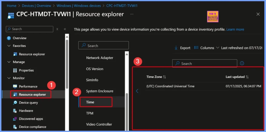Collapse the Monitor section

coord(9,78)
